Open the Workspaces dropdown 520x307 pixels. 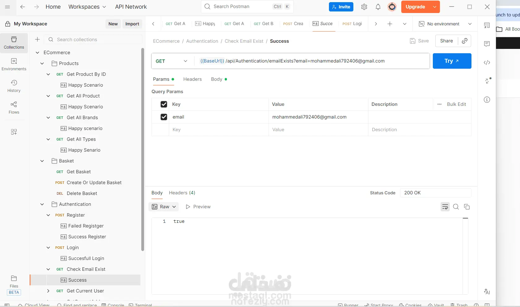pyautogui.click(x=87, y=7)
